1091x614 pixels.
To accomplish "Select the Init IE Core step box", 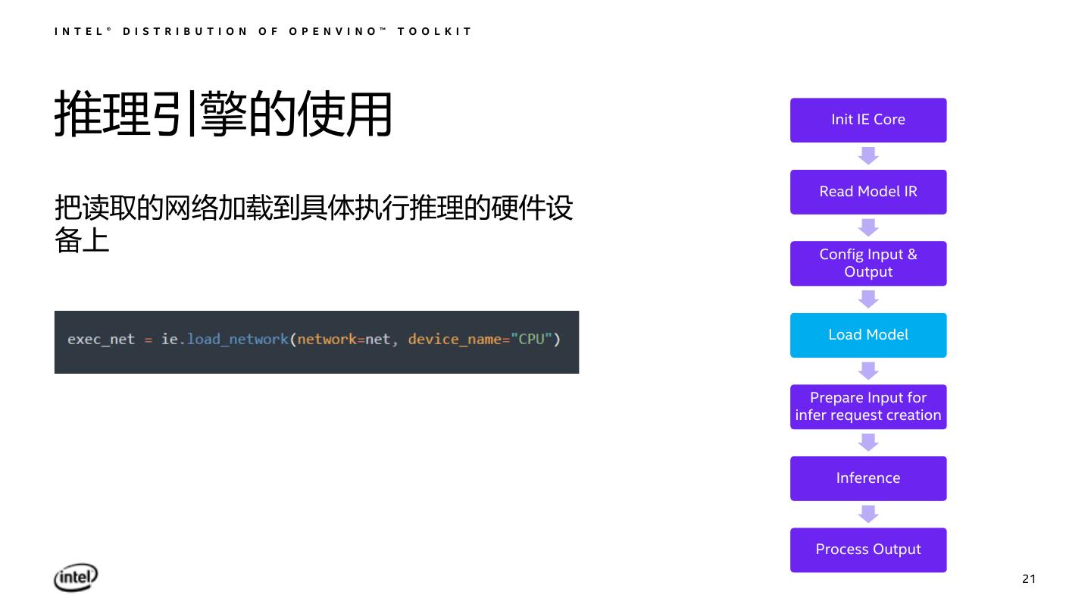I will click(x=868, y=120).
